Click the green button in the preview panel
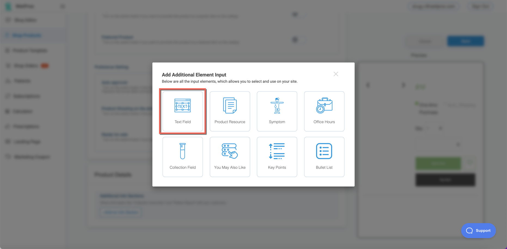The height and width of the screenshot is (249, 507). 438,163
